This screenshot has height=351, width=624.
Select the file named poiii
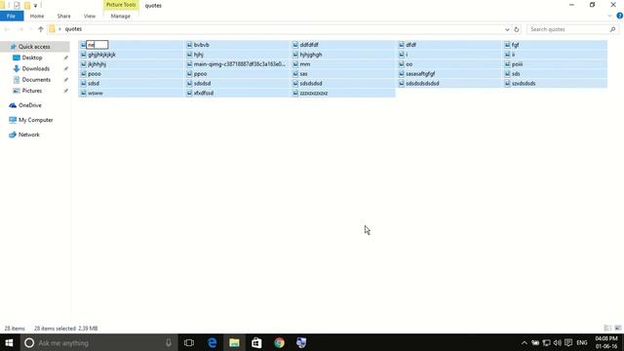(517, 64)
